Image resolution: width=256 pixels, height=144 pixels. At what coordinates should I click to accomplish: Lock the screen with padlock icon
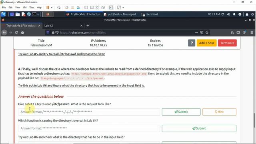[247, 14]
